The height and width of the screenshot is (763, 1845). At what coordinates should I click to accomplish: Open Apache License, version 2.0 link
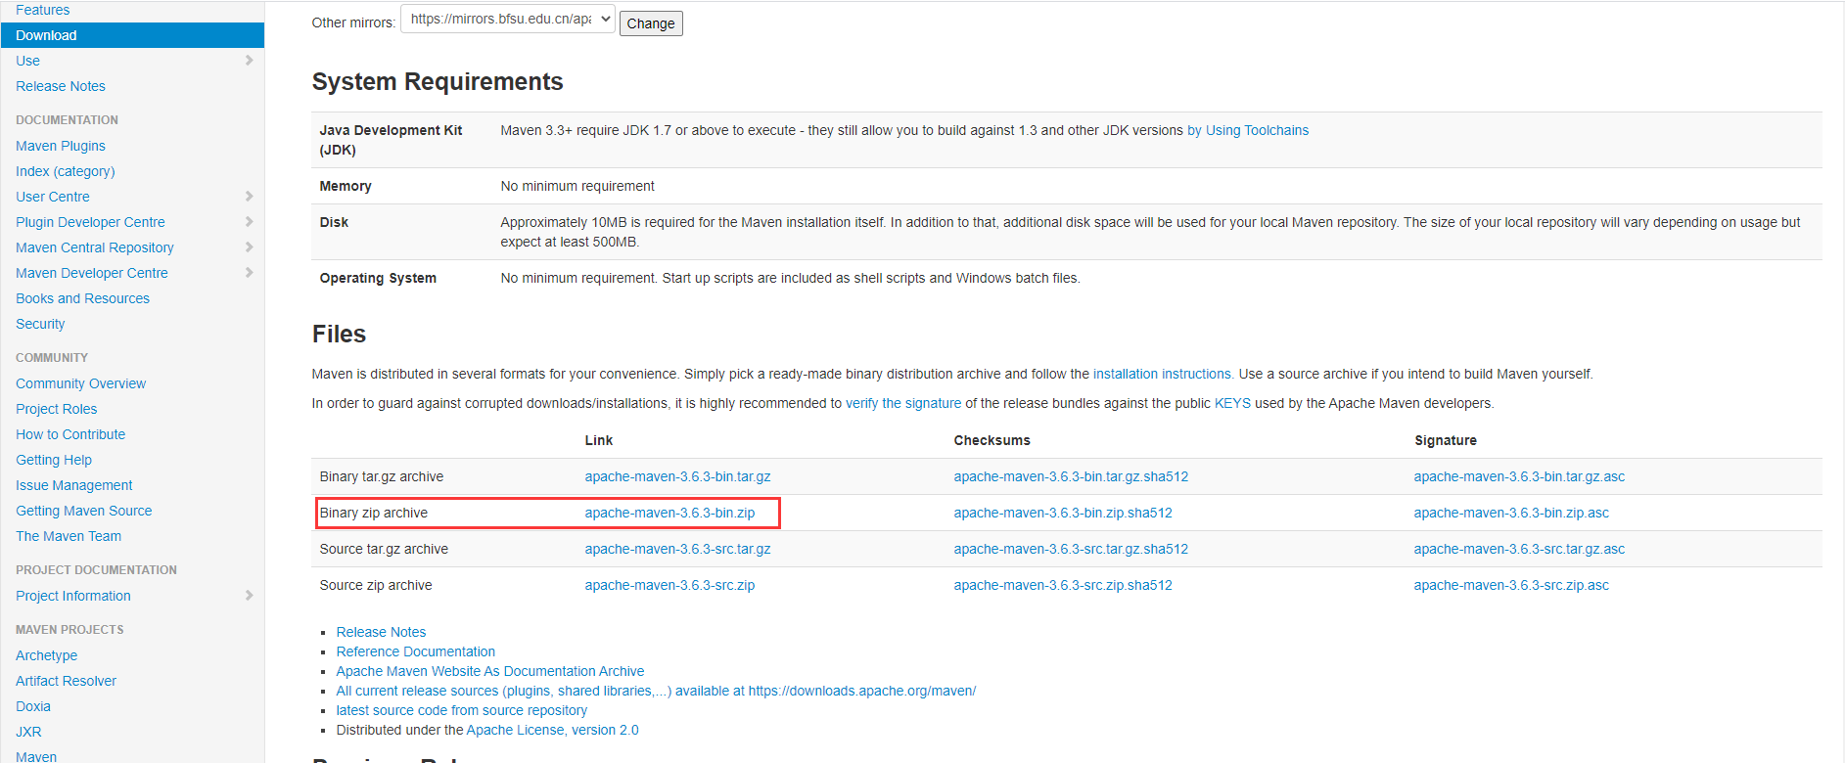(x=553, y=730)
